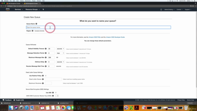Click the Queue Name text field
The image size is (197, 111).
[x=98, y=27]
